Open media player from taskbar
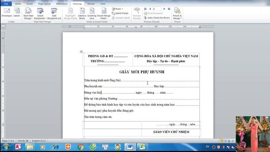Viewport: 270px width, 152px height. coord(43,147)
